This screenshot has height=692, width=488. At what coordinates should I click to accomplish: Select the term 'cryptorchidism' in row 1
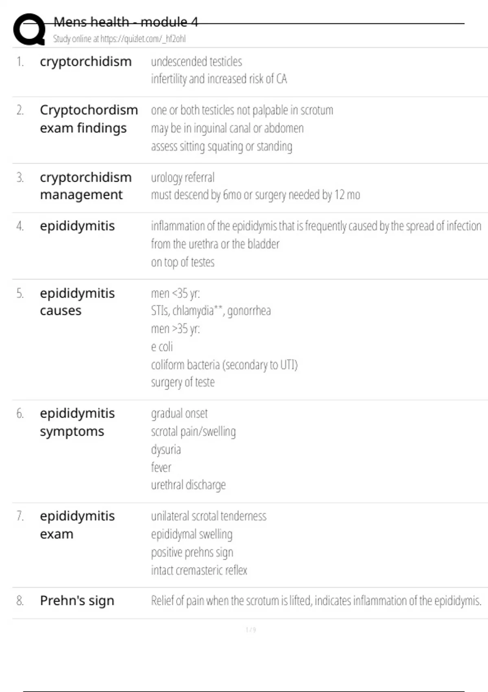85,61
